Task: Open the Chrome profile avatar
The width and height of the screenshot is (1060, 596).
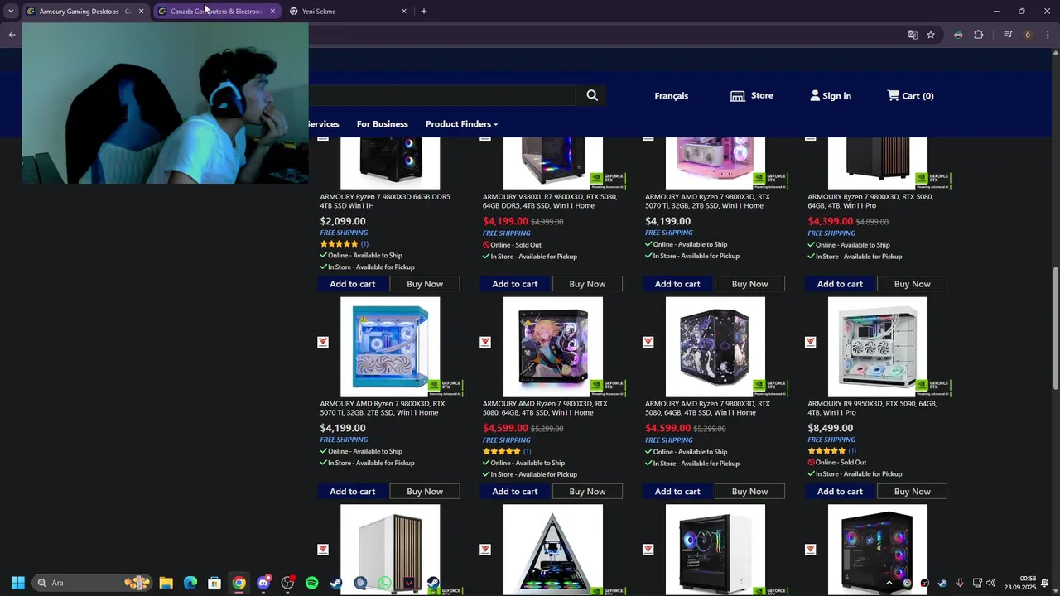Action: (1028, 35)
